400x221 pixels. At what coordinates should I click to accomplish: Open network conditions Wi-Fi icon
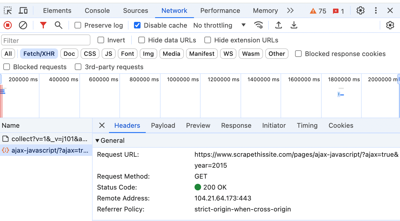(258, 25)
